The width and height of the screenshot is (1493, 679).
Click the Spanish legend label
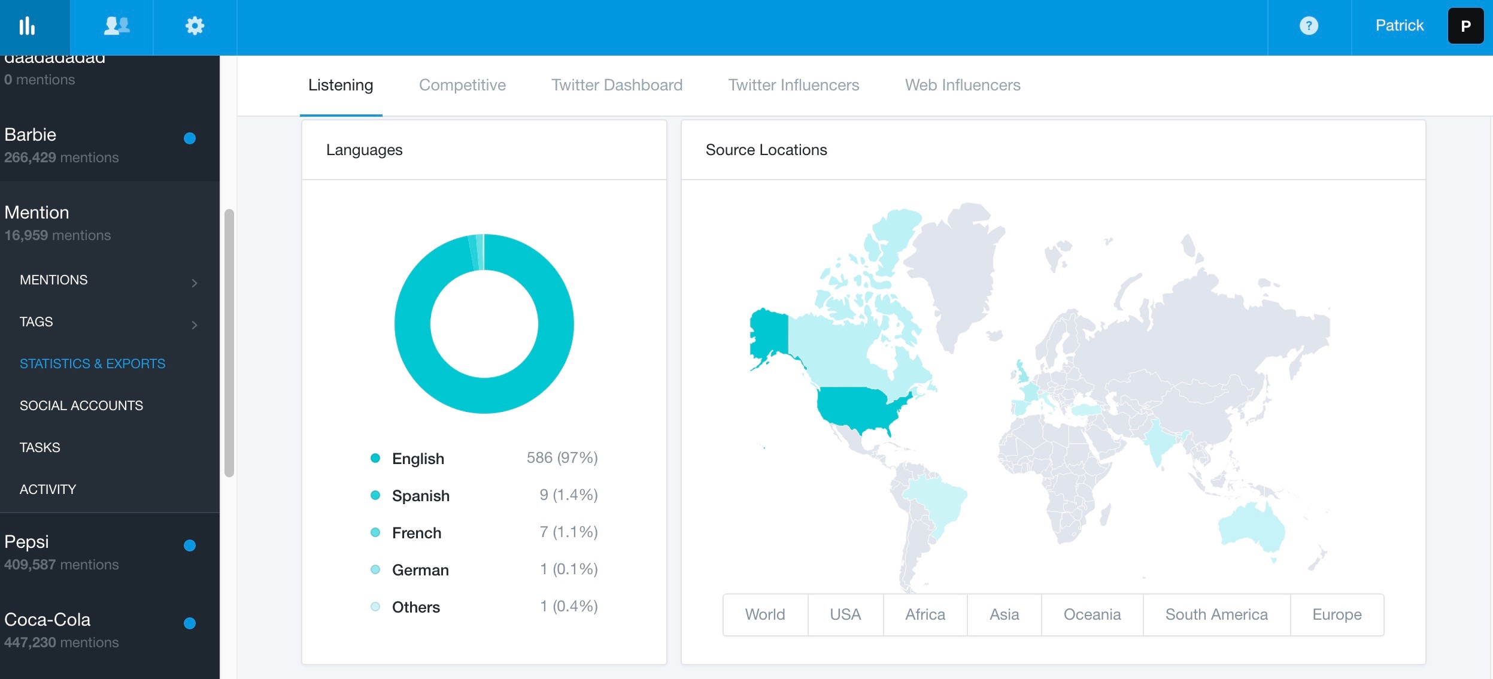pos(421,496)
